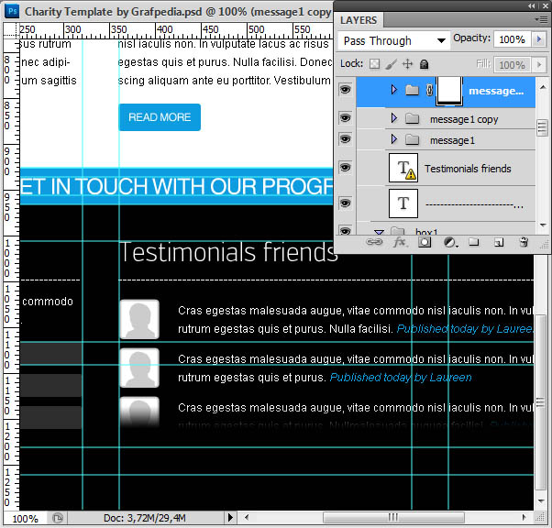The image size is (552, 528).
Task: Create a new layer group
Action: pos(474,242)
